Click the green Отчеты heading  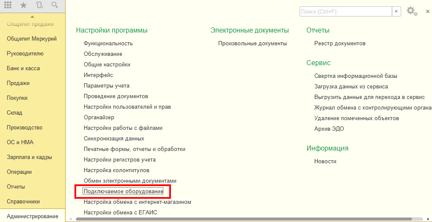[318, 30]
